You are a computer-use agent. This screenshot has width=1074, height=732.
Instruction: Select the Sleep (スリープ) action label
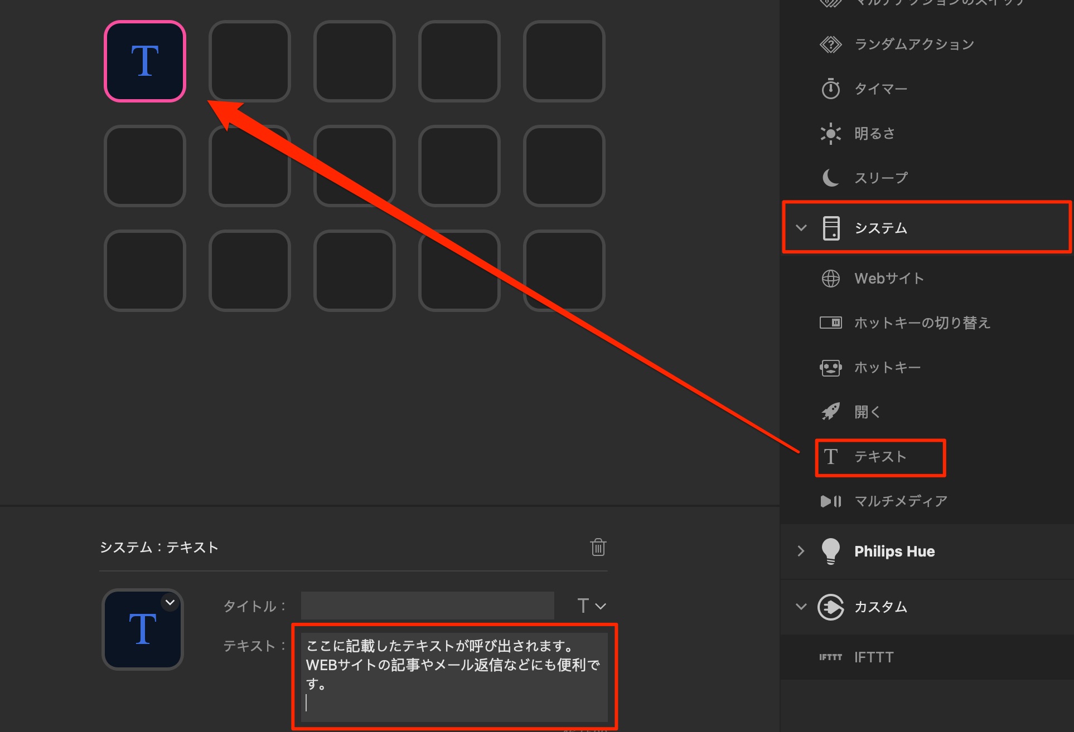[881, 178]
